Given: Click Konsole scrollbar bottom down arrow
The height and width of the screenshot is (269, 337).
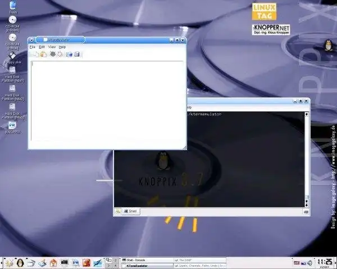Looking at the screenshot, I should pos(307,205).
